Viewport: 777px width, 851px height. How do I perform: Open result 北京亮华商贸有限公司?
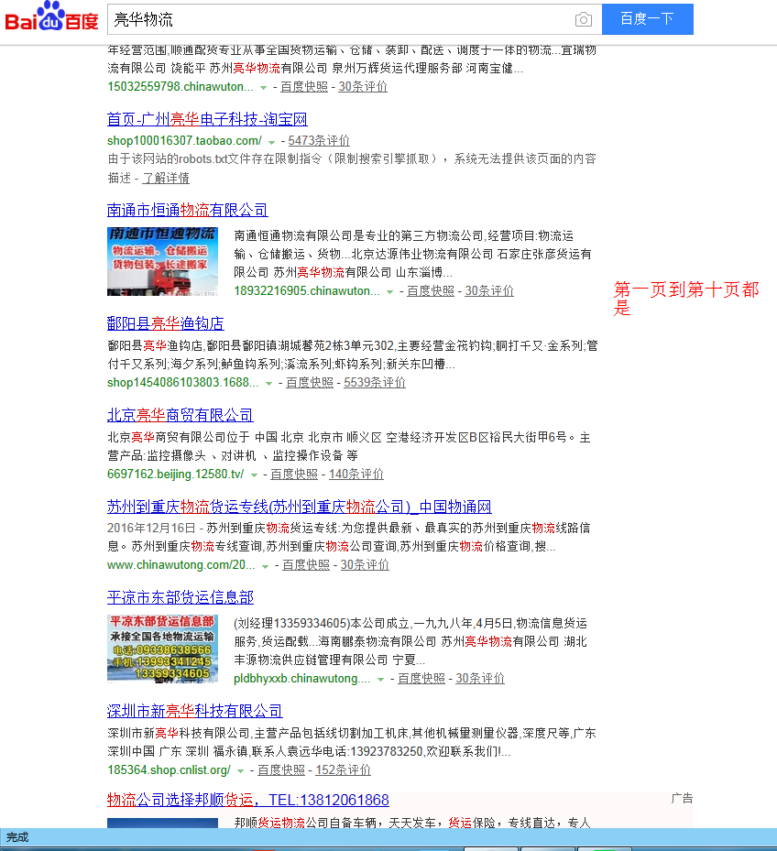click(x=181, y=415)
